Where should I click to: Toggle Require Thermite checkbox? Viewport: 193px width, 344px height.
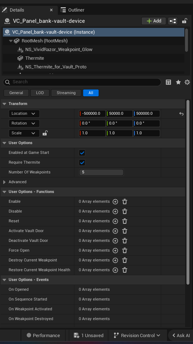coord(82,163)
